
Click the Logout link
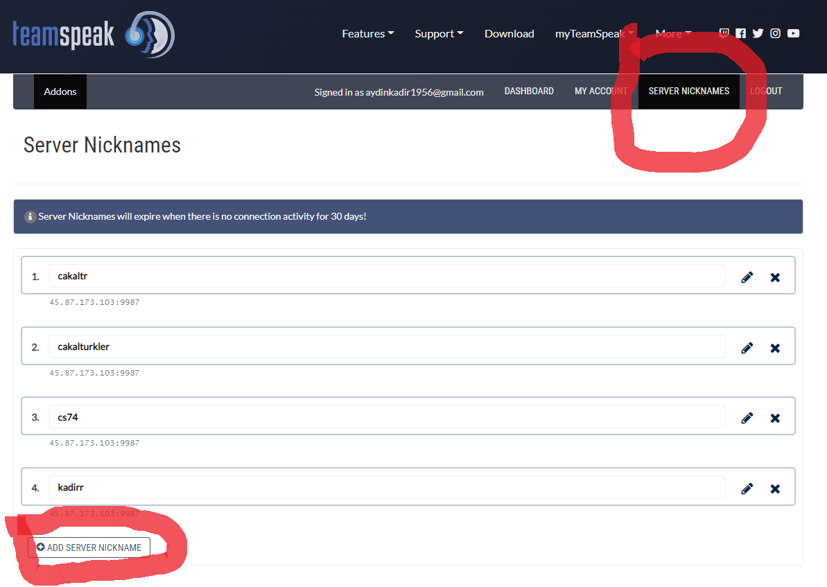766,91
